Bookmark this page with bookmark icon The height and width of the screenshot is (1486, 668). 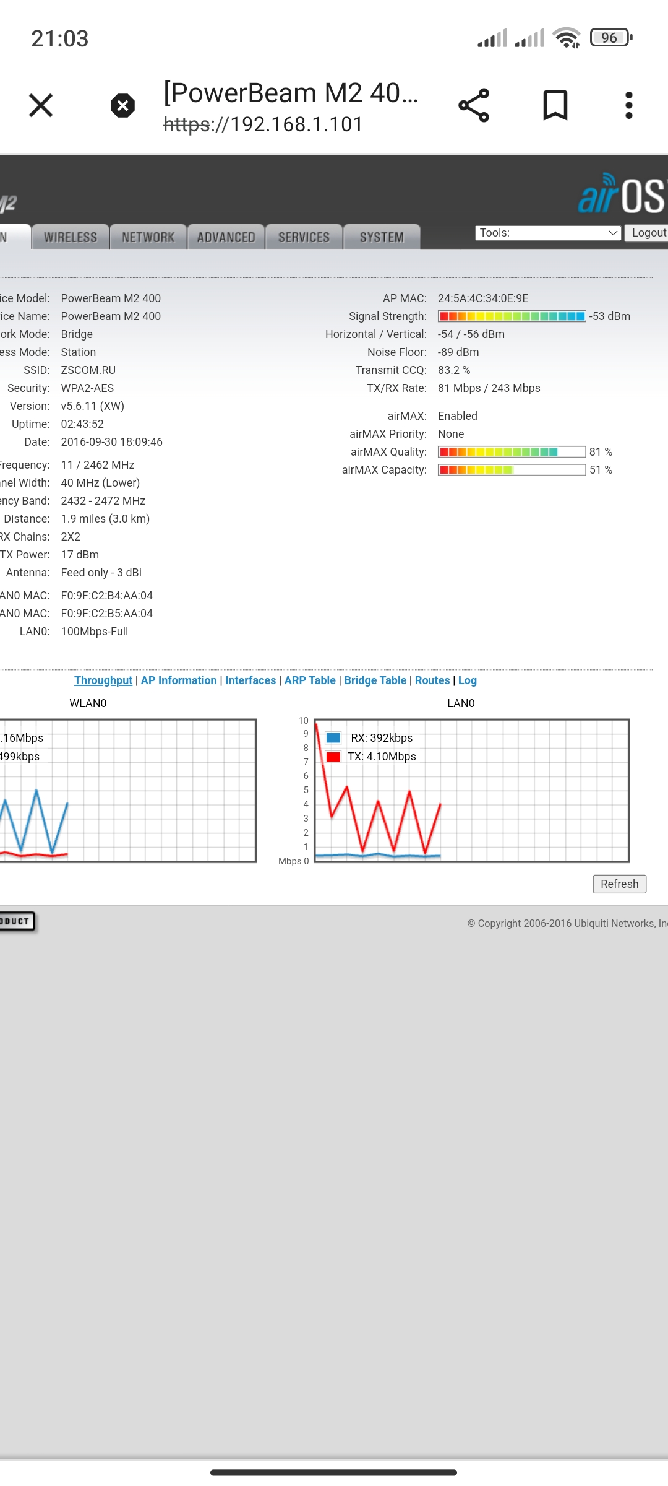tap(555, 105)
